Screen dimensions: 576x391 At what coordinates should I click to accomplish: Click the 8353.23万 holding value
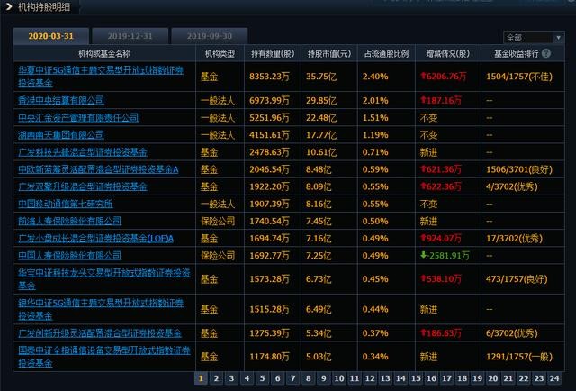(x=269, y=77)
